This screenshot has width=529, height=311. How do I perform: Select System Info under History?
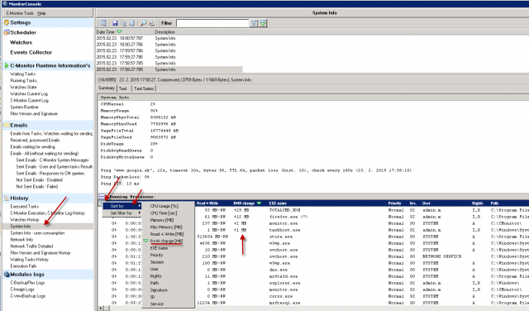(x=20, y=227)
